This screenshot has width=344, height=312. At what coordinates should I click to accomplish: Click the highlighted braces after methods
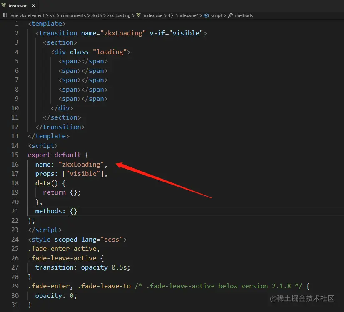(x=73, y=211)
